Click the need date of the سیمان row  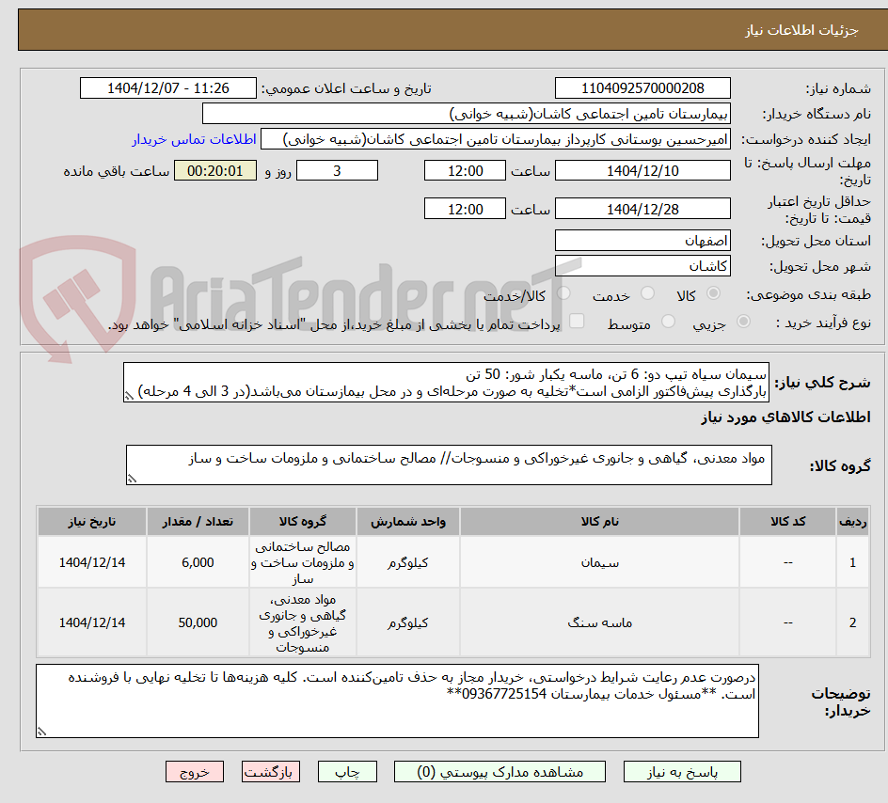point(92,562)
